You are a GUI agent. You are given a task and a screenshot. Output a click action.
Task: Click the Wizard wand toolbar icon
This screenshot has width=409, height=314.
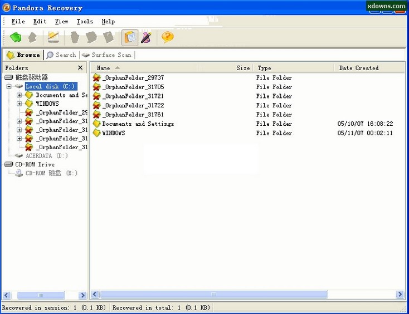146,37
